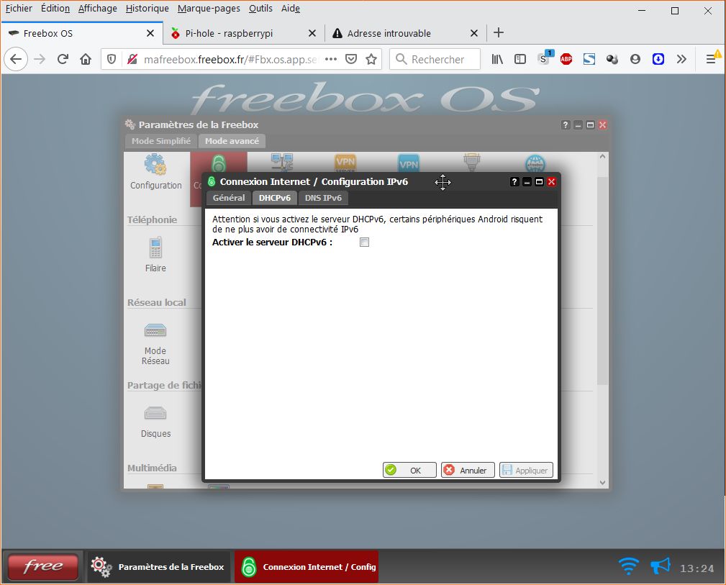
Task: Click the megaphone notifications icon
Action: point(661,566)
